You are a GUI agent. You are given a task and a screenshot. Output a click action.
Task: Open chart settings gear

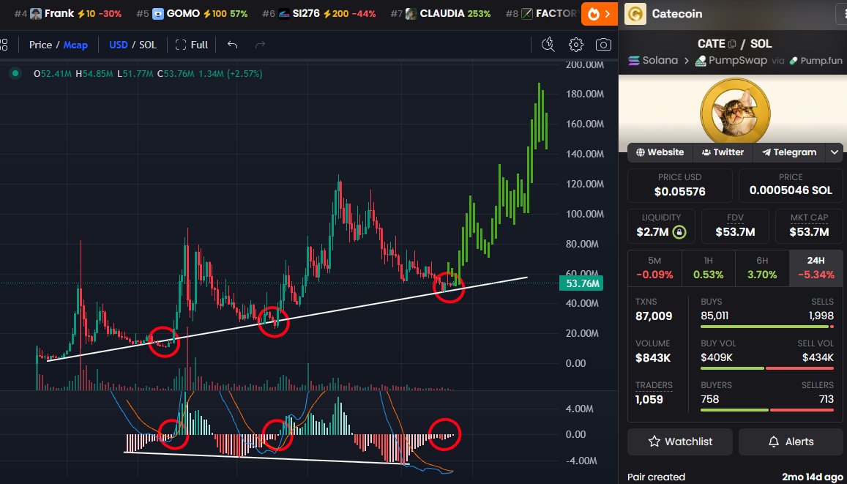pos(576,44)
